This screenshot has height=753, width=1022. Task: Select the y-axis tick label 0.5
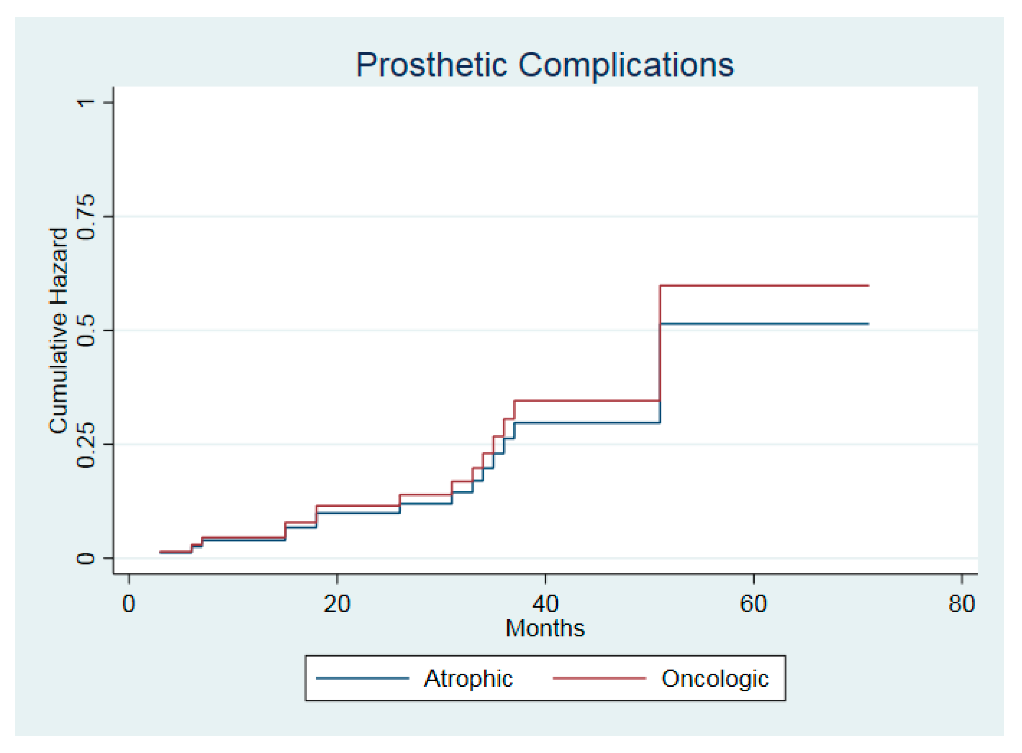click(x=85, y=330)
